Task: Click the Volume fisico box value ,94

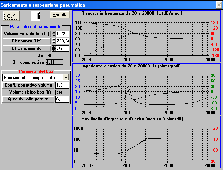Action: pyautogui.click(x=62, y=92)
